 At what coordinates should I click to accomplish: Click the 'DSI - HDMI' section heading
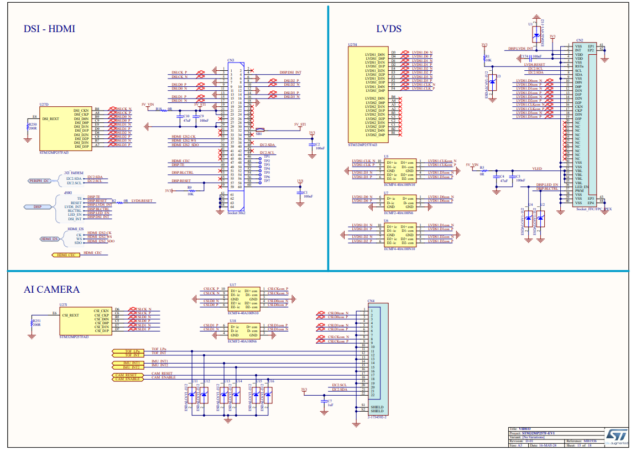click(49, 29)
